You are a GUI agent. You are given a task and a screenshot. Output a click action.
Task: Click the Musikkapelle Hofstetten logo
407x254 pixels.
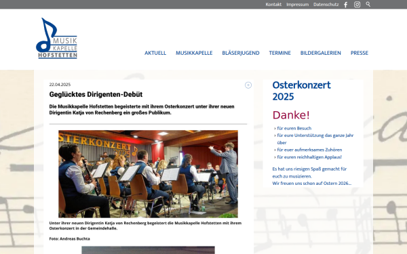(x=56, y=39)
